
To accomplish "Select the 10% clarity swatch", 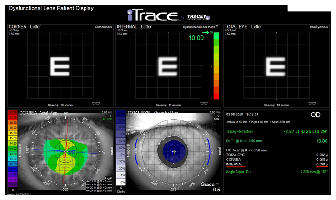I will [121, 175].
